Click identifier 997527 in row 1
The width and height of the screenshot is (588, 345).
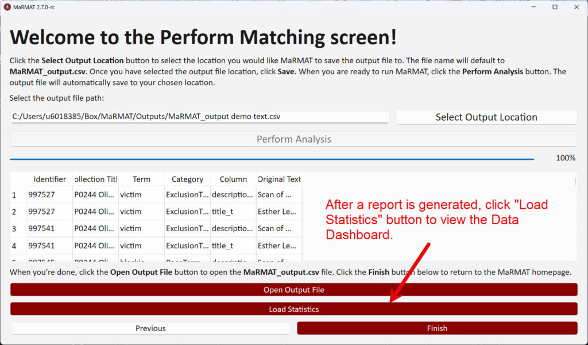pos(49,195)
